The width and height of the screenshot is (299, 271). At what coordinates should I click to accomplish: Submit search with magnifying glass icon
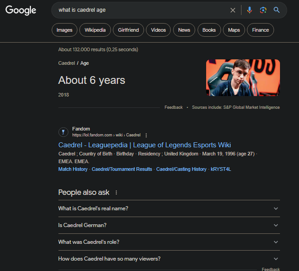coord(276,10)
